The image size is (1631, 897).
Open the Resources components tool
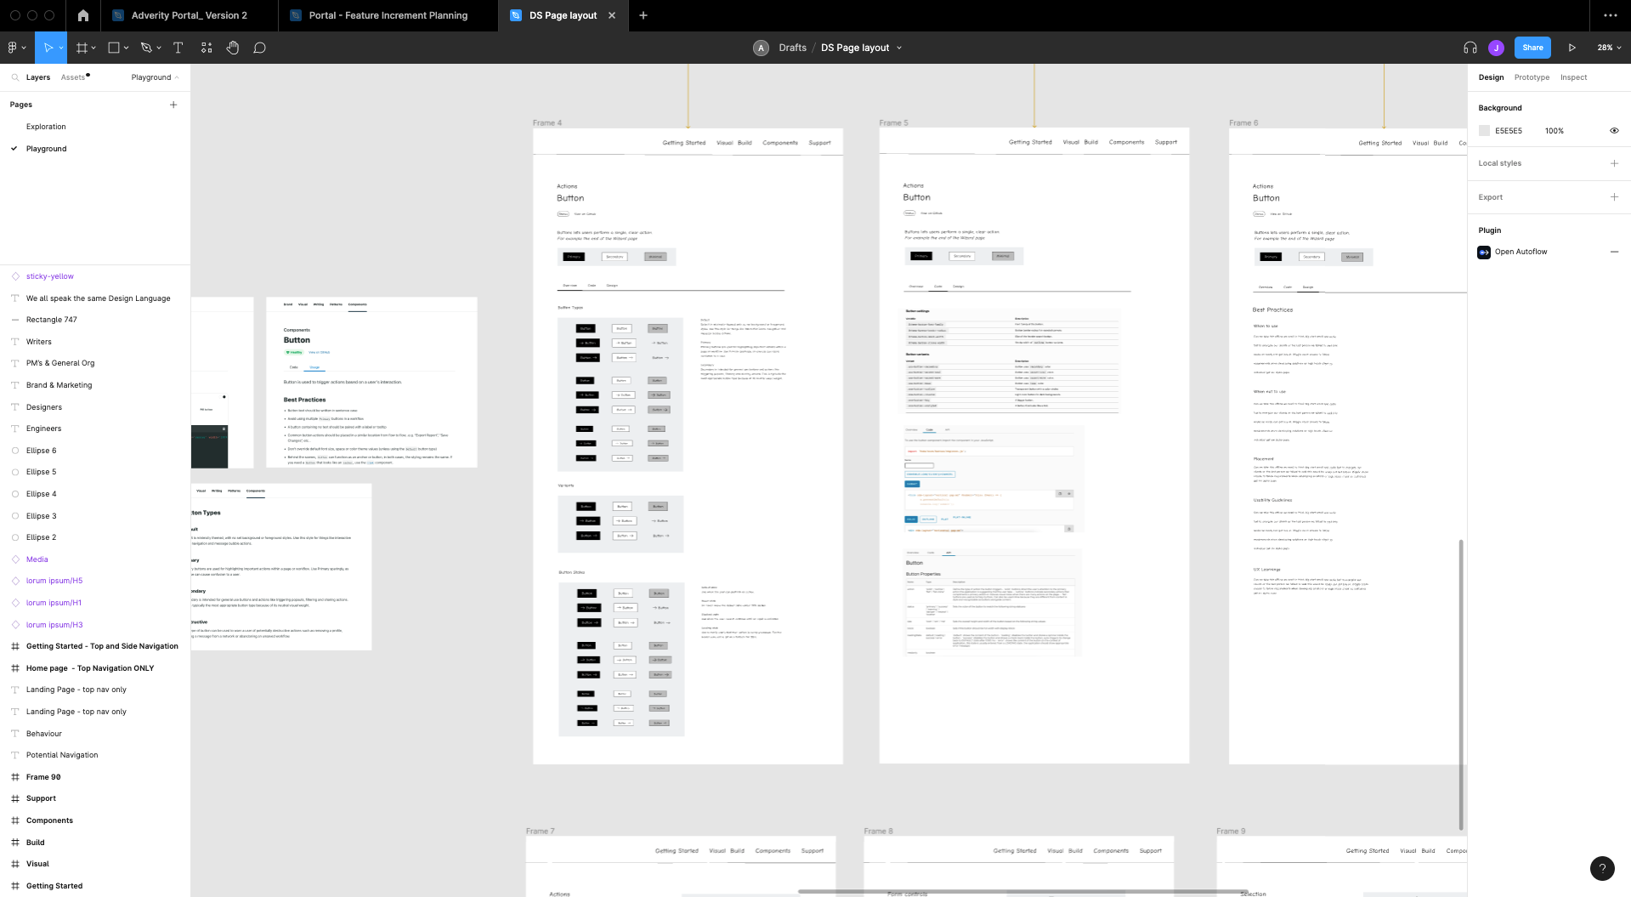click(x=207, y=48)
